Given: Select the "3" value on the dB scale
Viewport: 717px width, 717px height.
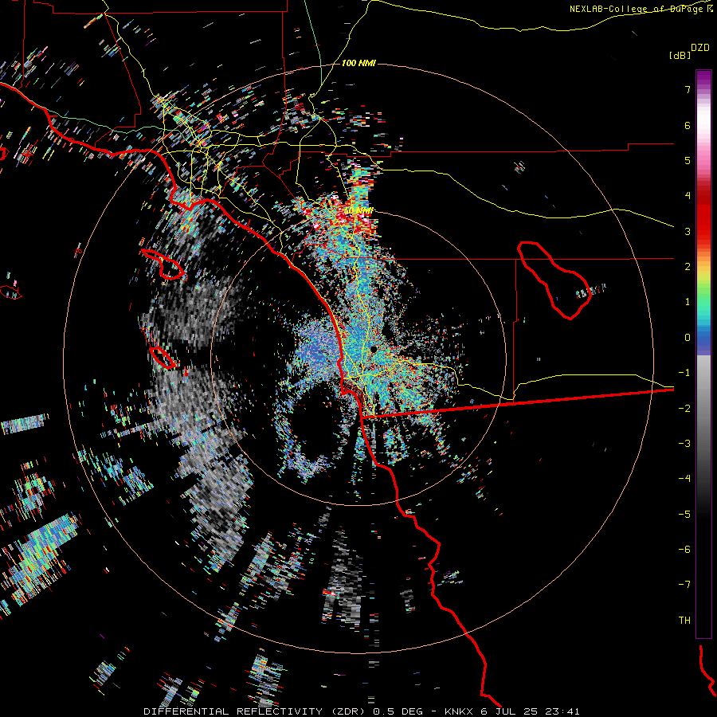Looking at the screenshot, I should point(688,231).
